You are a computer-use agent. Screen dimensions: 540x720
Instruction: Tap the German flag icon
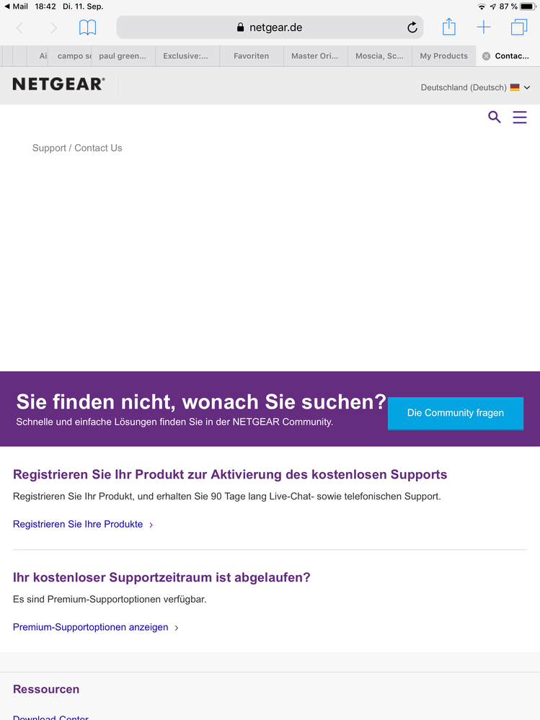tap(515, 87)
